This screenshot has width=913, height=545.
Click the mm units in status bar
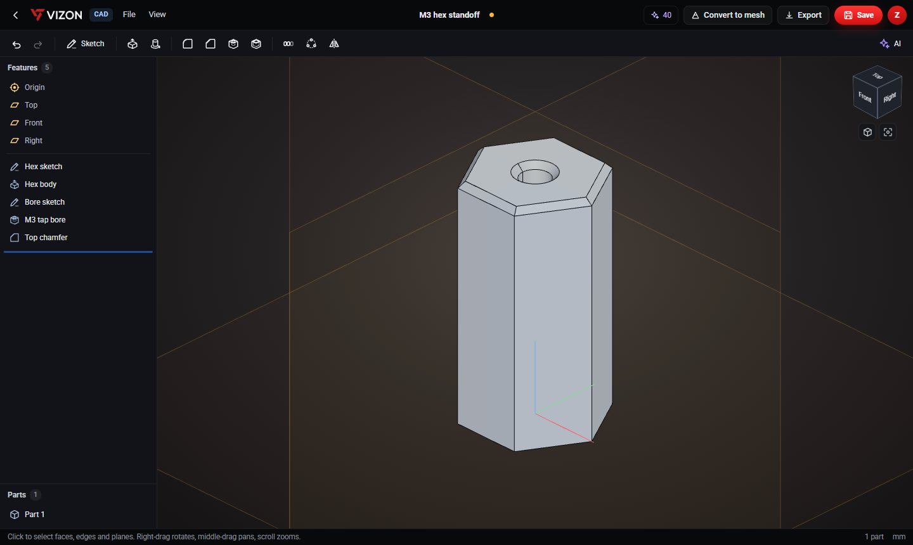(x=899, y=537)
